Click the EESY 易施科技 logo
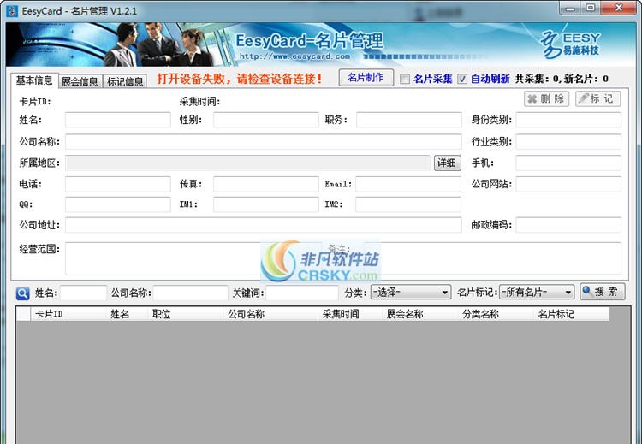Image resolution: width=642 pixels, height=444 pixels. click(570, 44)
